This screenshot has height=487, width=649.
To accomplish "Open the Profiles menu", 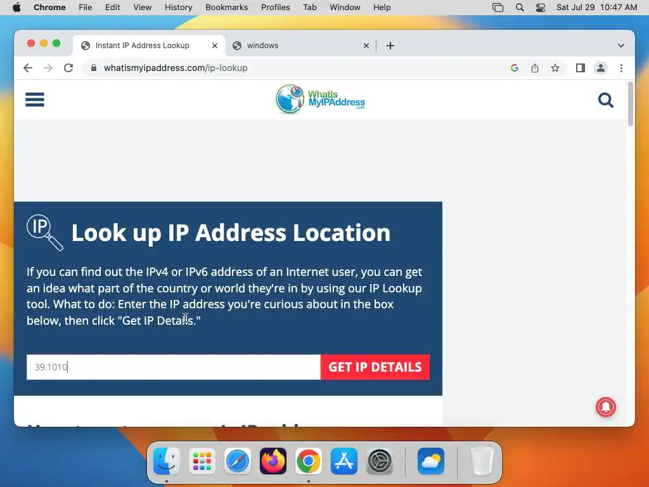I will click(x=275, y=8).
